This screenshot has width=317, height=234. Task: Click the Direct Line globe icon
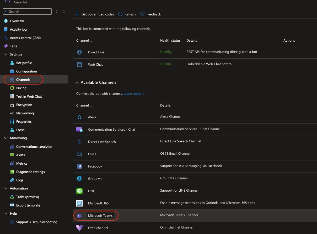click(79, 52)
